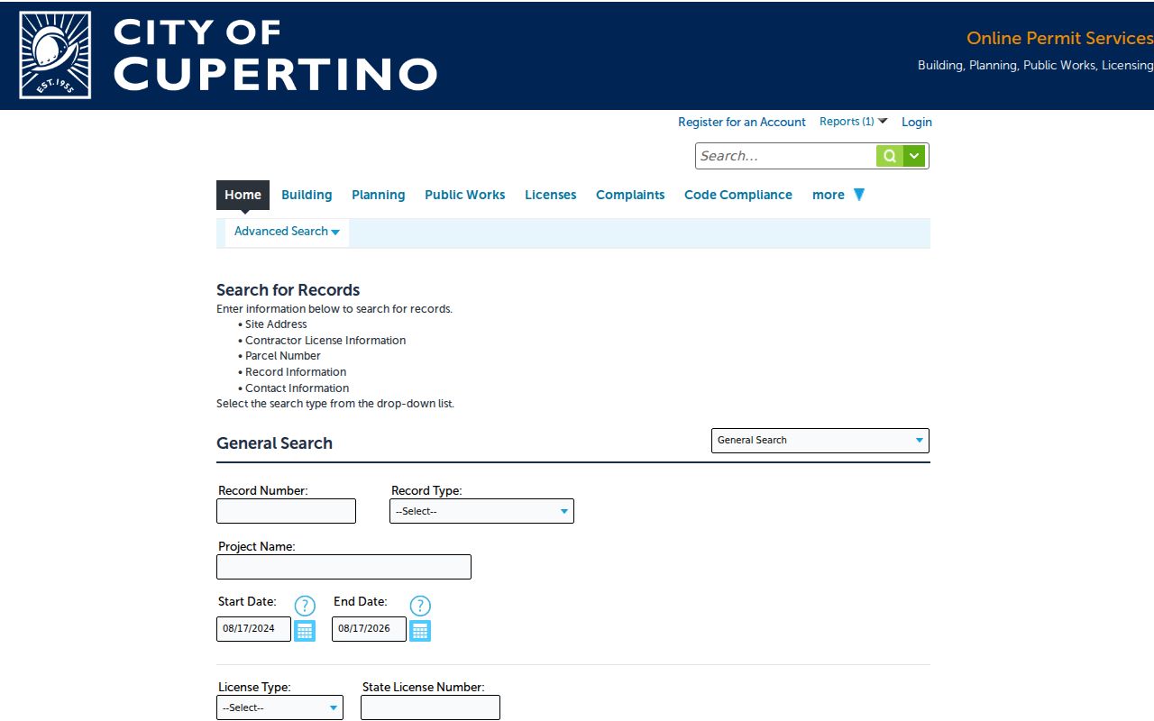This screenshot has height=721, width=1154.
Task: Click the 'Contact Information' bullet text
Action: click(x=298, y=388)
